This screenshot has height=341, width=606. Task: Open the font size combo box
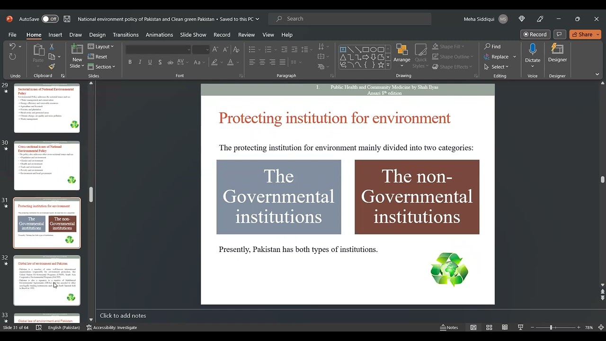pyautogui.click(x=201, y=49)
